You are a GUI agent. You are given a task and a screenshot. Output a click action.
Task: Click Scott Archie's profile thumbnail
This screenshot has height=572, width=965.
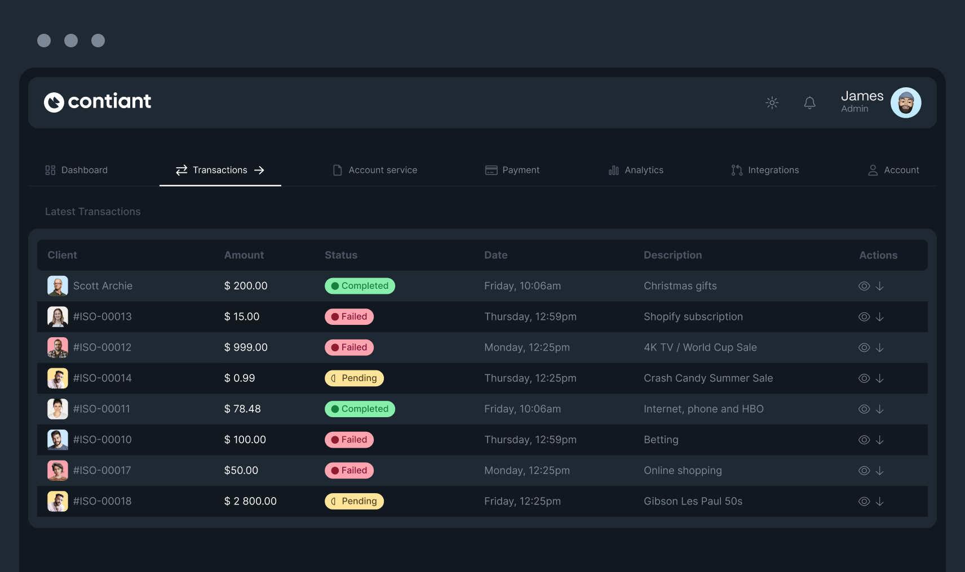coord(57,285)
